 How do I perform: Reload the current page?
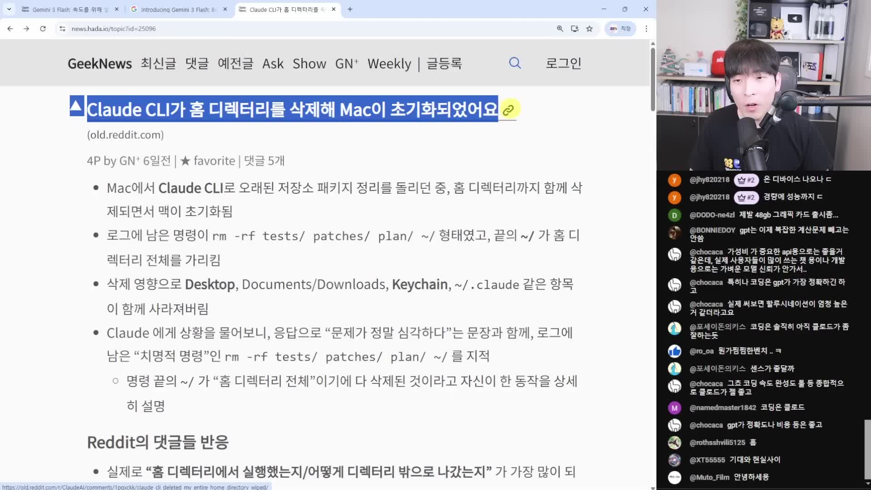point(43,29)
